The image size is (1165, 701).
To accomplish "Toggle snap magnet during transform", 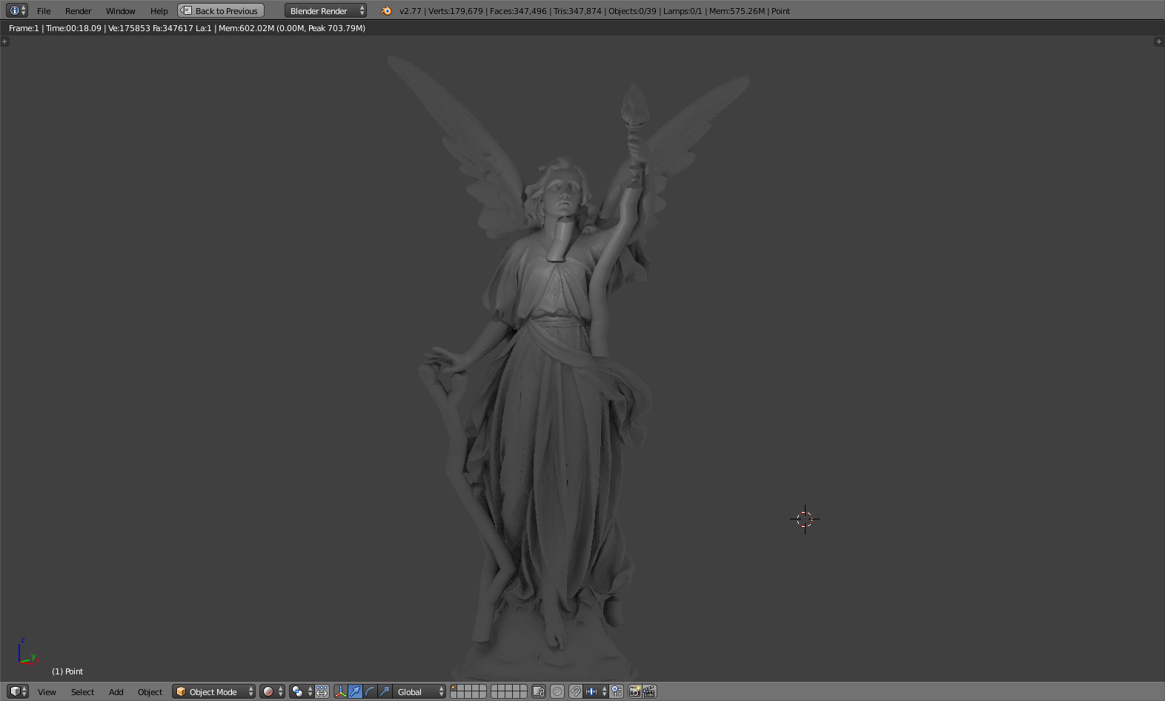I will 575,691.
